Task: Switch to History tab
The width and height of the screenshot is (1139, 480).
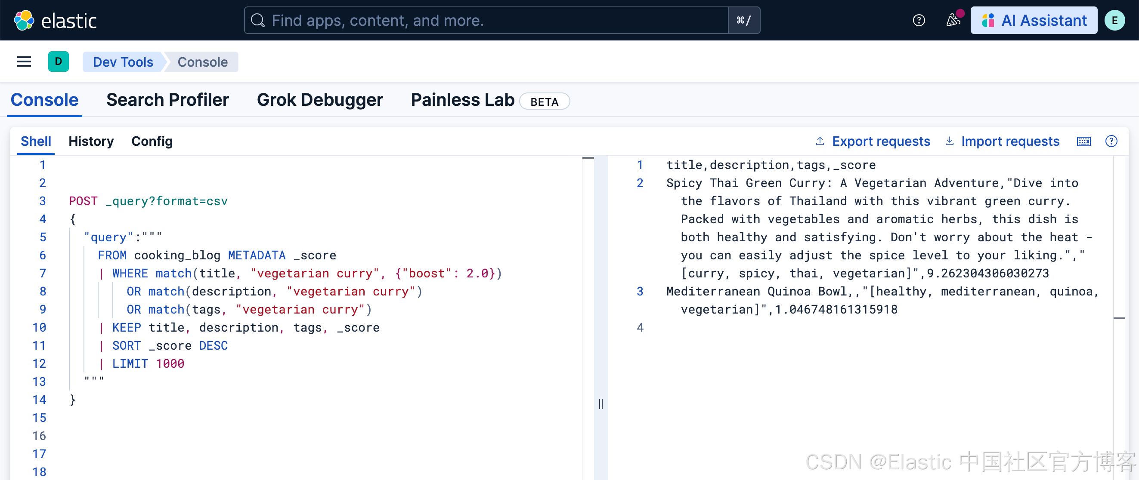Action: [x=91, y=142]
